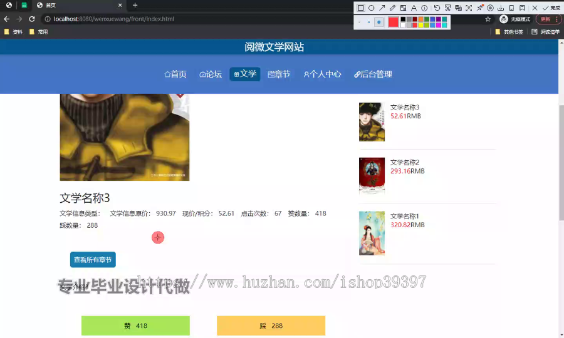Image resolution: width=564 pixels, height=338 pixels.
Task: Choose the largest brush size dot
Action: (x=379, y=22)
